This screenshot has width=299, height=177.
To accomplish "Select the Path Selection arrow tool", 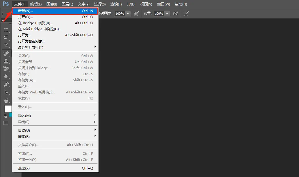I will pyautogui.click(x=6, y=92).
